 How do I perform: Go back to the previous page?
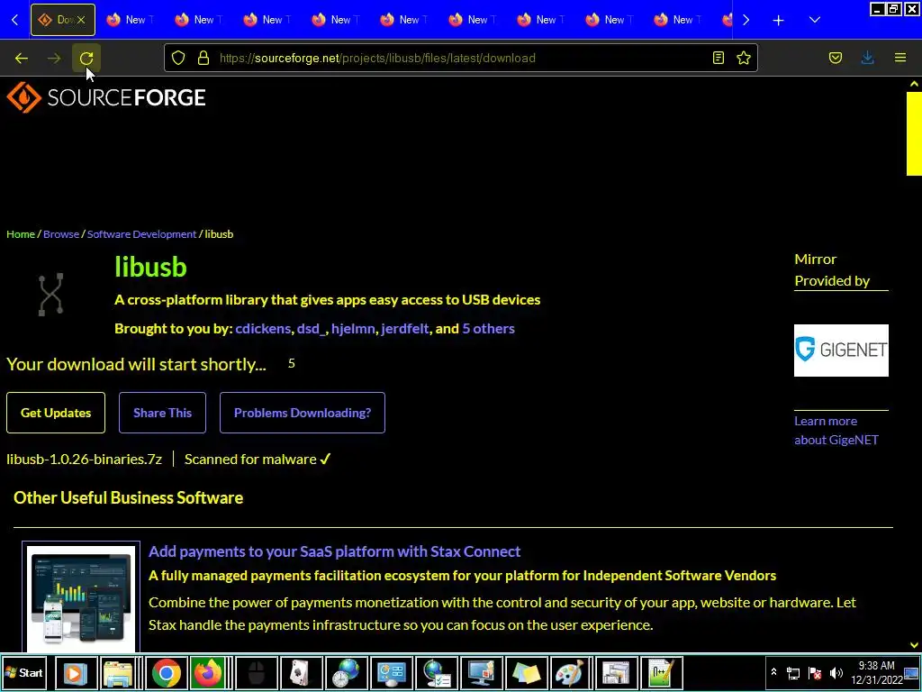point(22,58)
